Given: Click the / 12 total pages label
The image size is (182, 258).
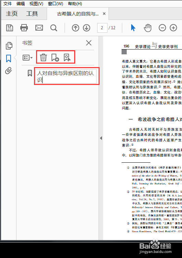Looking at the screenshot, I should coord(112,28).
